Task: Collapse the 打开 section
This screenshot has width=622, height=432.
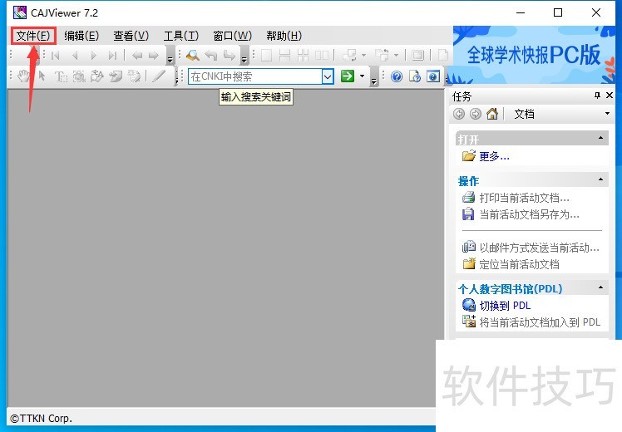Action: pos(601,139)
